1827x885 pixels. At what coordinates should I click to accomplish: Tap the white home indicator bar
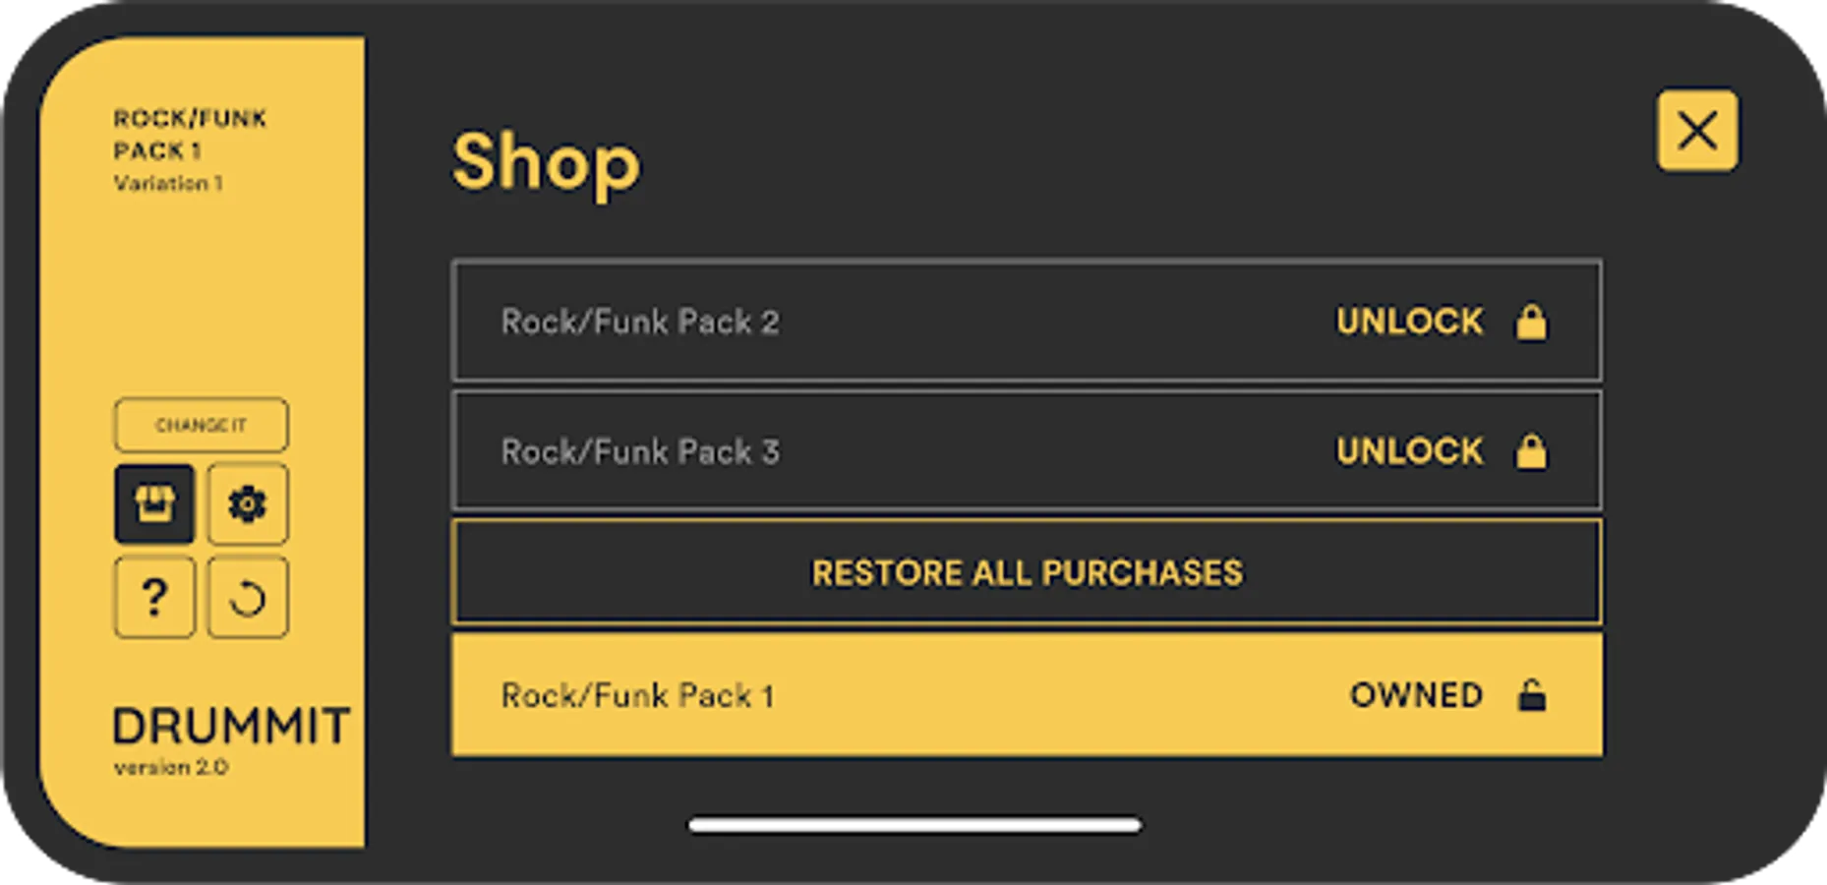click(x=914, y=825)
